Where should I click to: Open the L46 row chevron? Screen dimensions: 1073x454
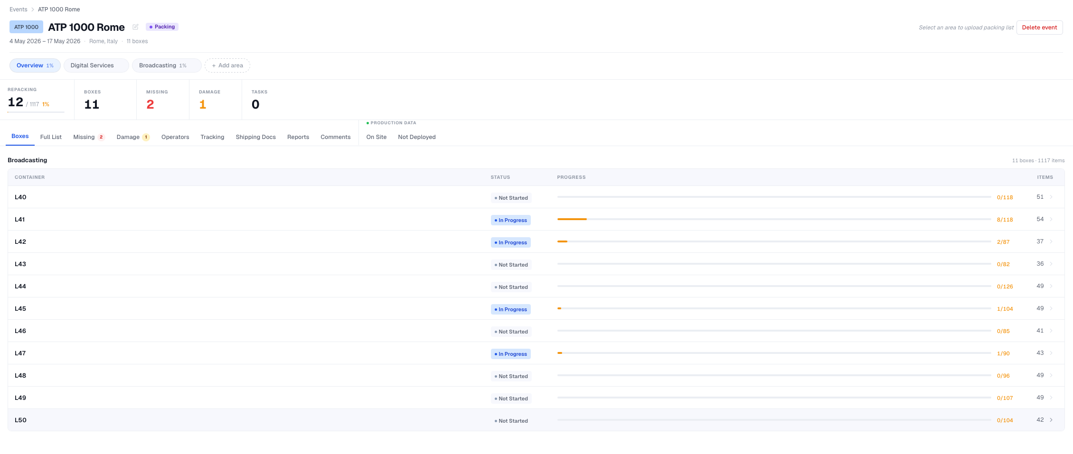[x=1051, y=331]
